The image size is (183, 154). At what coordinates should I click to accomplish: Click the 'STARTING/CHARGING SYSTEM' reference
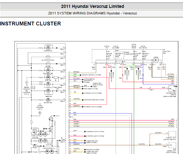click(94, 100)
